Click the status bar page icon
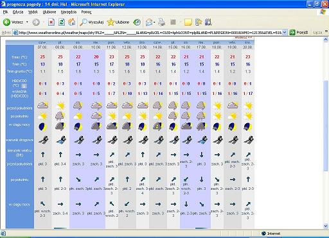The height and width of the screenshot is (238, 329). tap(3, 234)
